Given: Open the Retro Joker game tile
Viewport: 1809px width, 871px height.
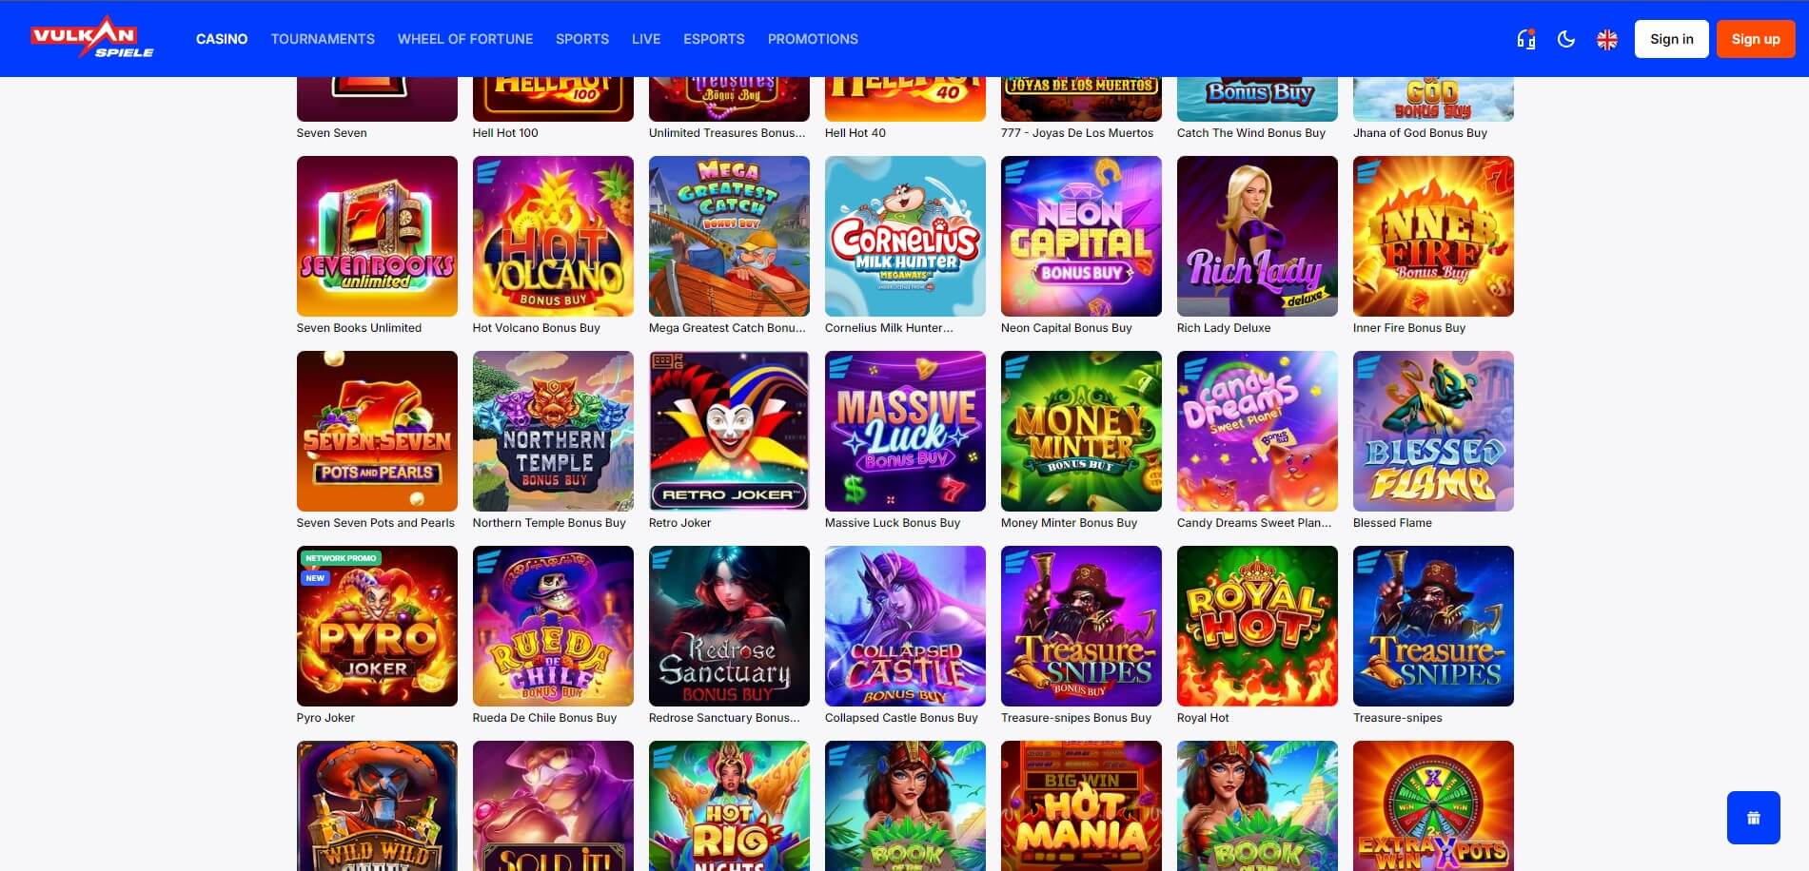Looking at the screenshot, I should pos(729,431).
